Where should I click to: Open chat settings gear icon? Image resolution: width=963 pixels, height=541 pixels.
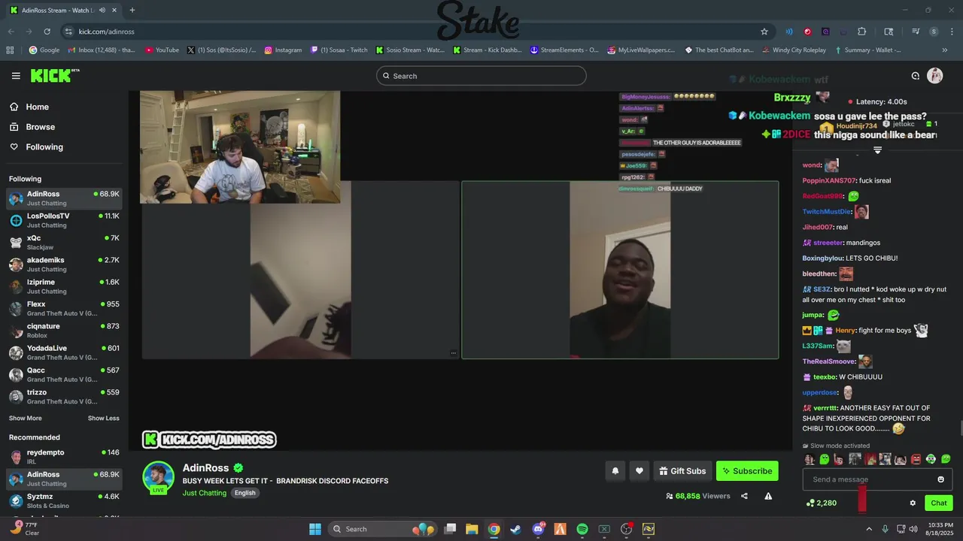click(913, 503)
